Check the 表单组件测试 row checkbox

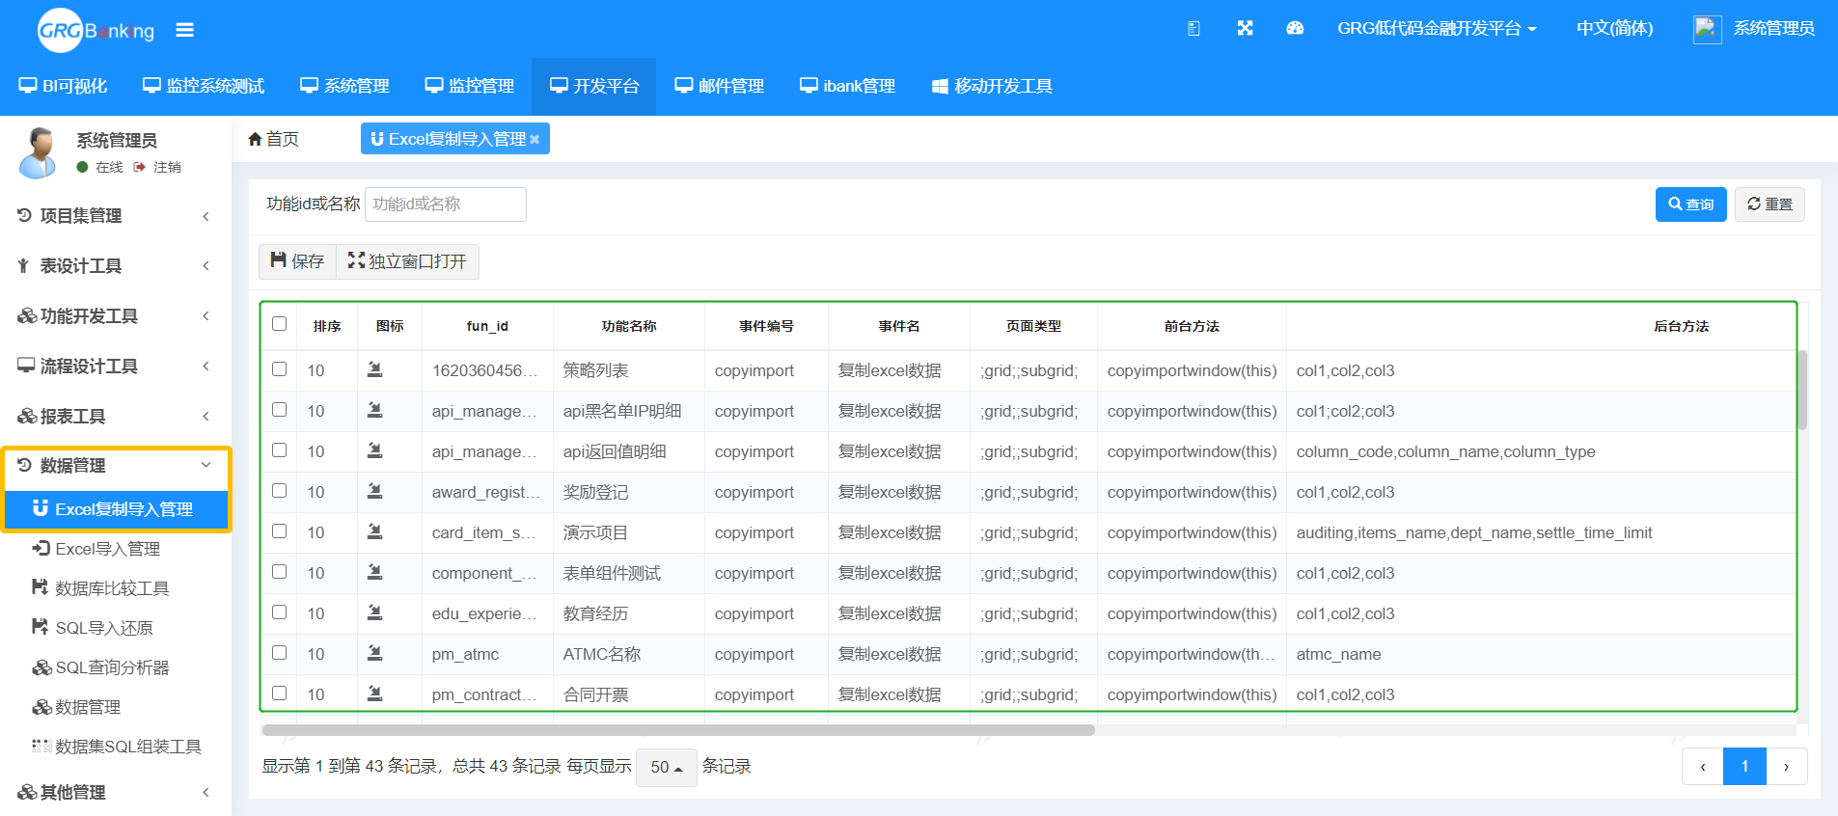click(280, 572)
